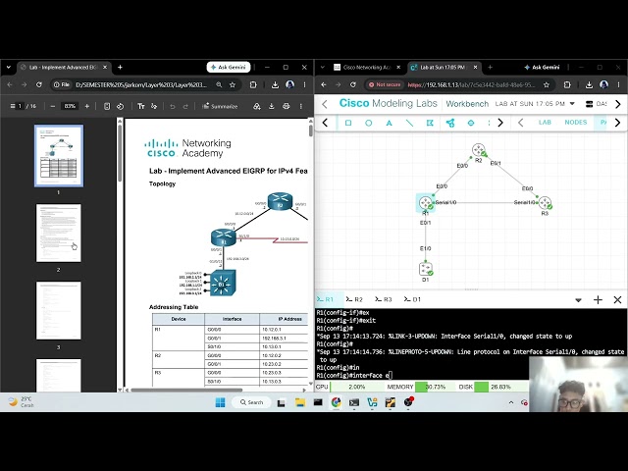
Task: Activate the PDF text annotation tool
Action: pos(141,106)
